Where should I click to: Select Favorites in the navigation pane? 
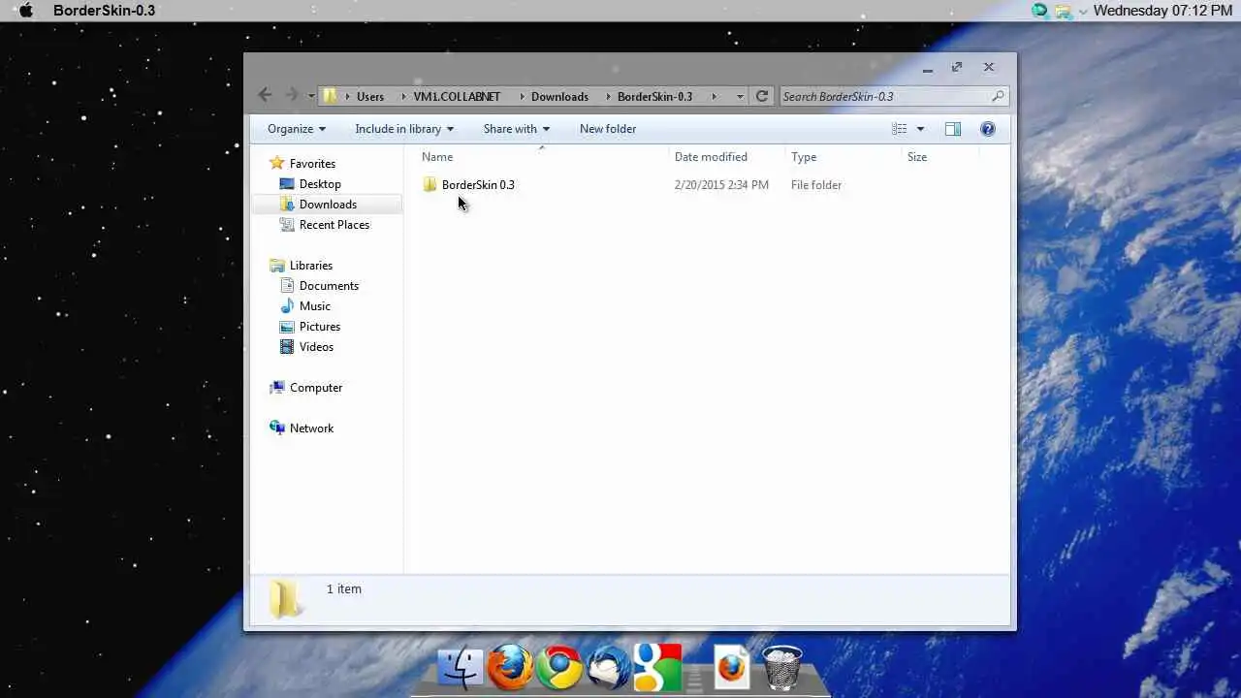coord(312,164)
